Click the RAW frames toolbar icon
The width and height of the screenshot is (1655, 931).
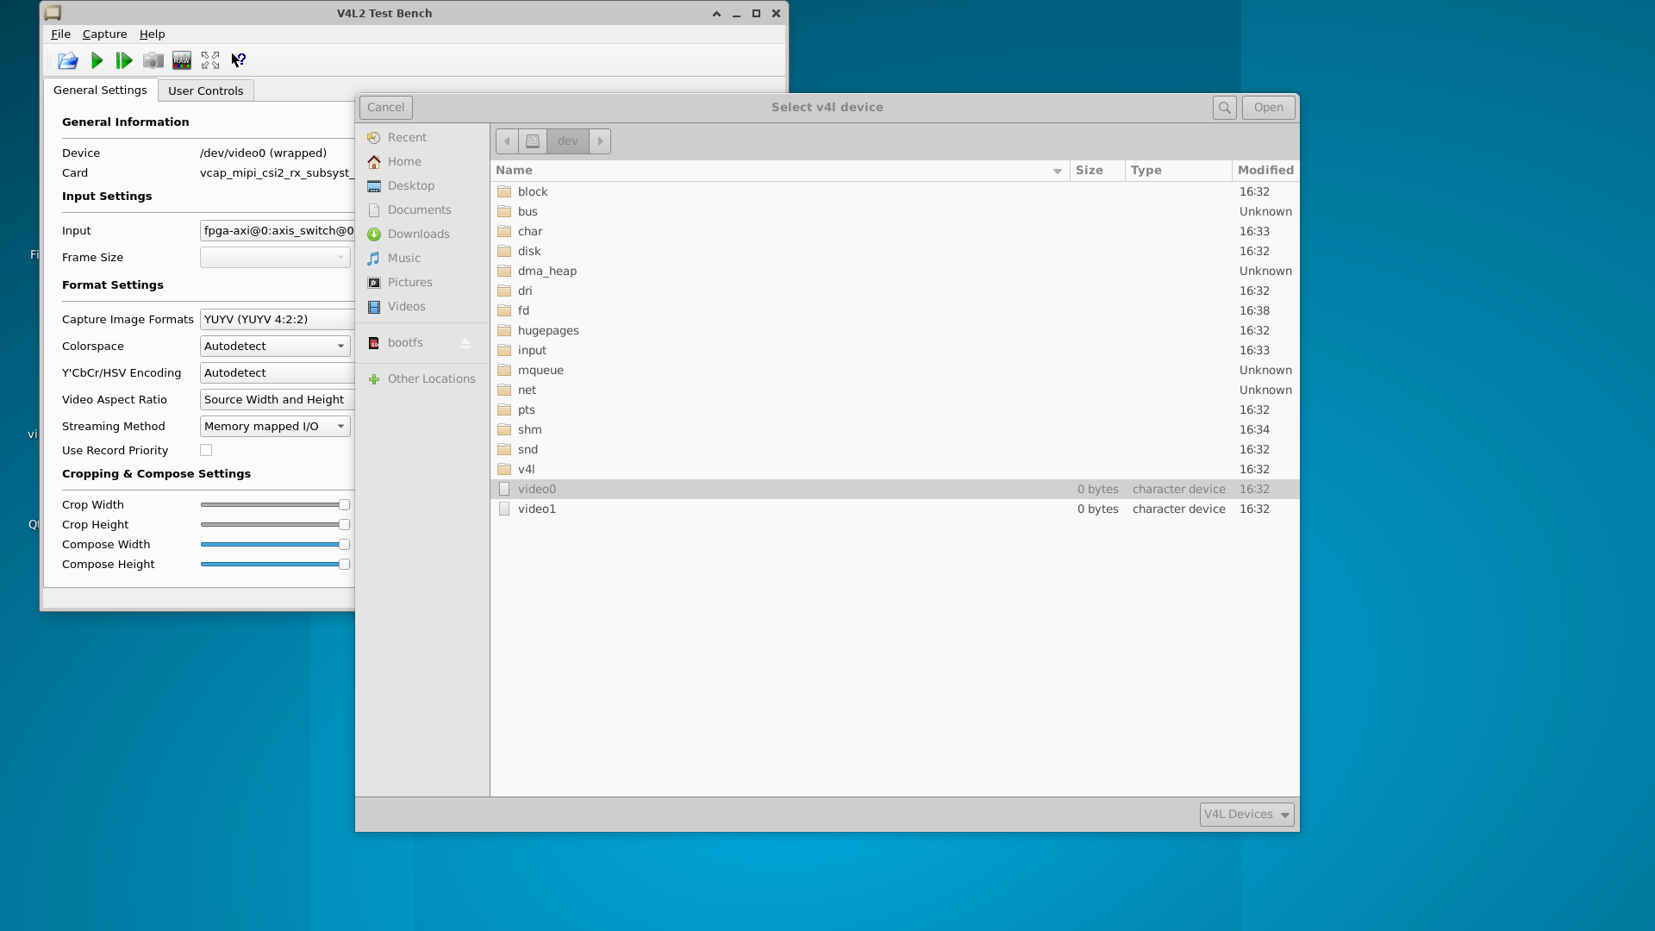click(x=182, y=60)
